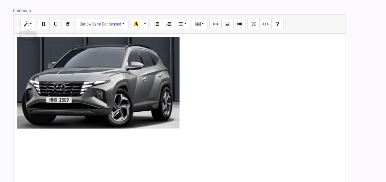This screenshot has height=182, width=386.
Task: Click the Conteúdo field label
Action: click(22, 11)
